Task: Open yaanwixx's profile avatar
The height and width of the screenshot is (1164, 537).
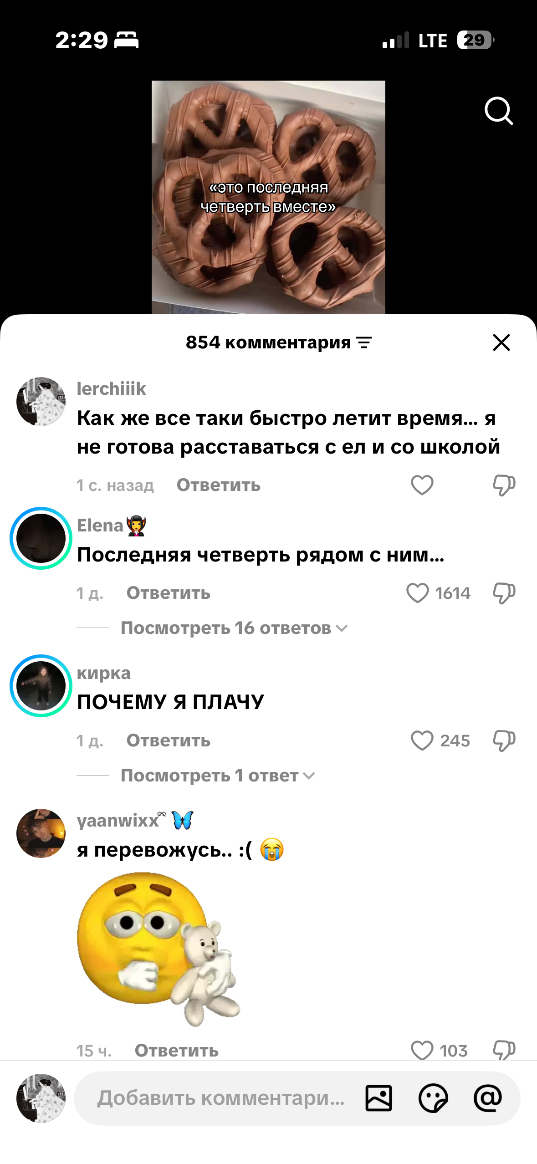Action: pyautogui.click(x=41, y=833)
